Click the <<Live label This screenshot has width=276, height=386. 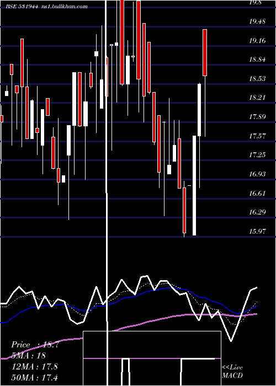pyautogui.click(x=232, y=368)
